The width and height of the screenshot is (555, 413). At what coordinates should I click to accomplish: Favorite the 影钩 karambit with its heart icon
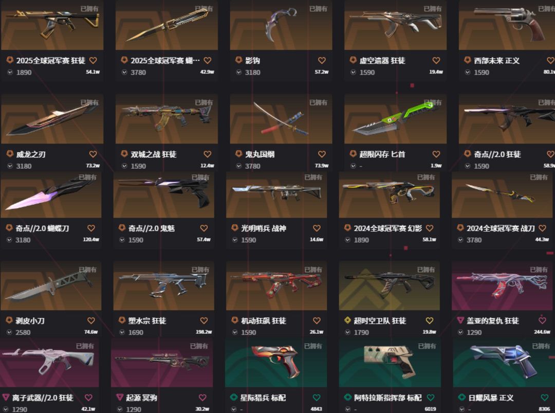pos(322,61)
